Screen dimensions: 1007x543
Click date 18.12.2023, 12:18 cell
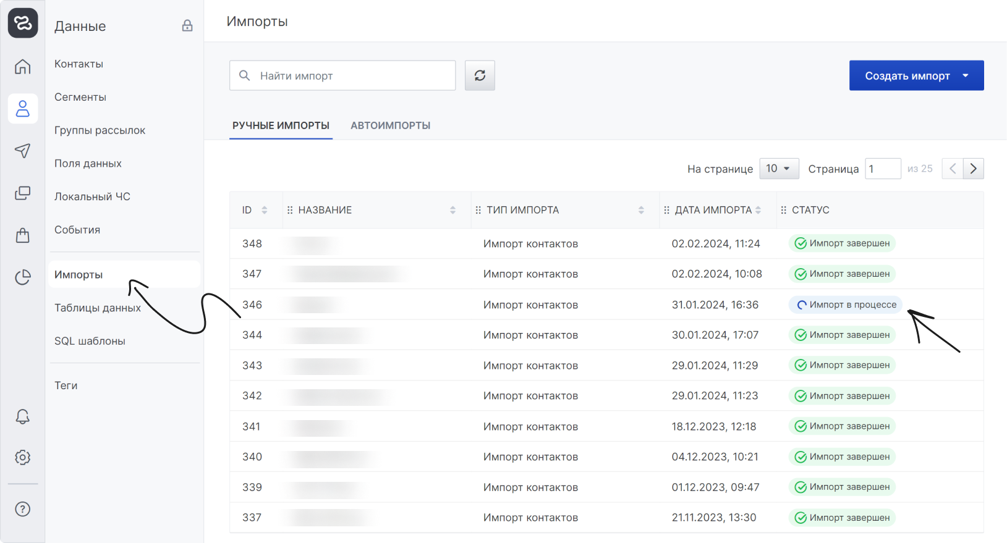click(714, 426)
